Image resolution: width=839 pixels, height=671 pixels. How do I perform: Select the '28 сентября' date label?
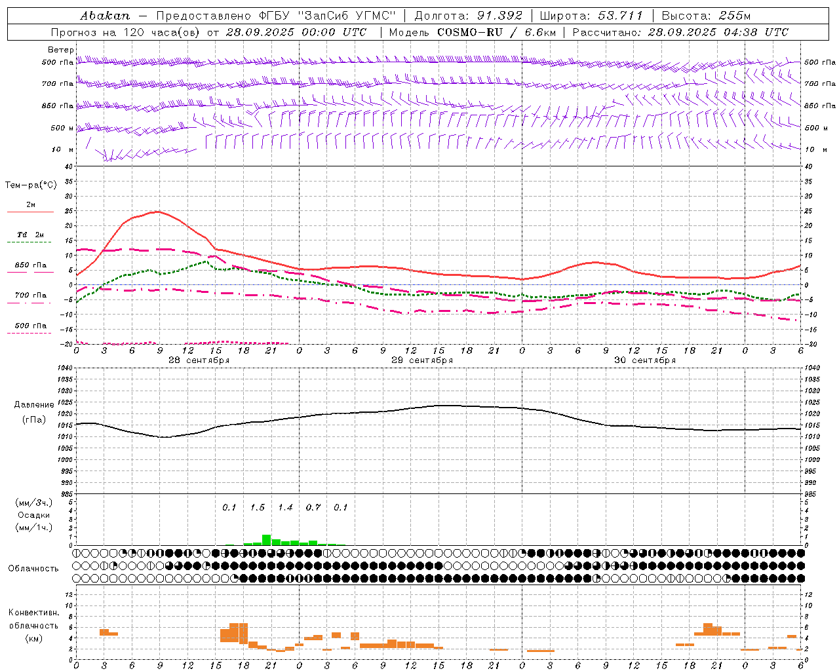(x=199, y=360)
